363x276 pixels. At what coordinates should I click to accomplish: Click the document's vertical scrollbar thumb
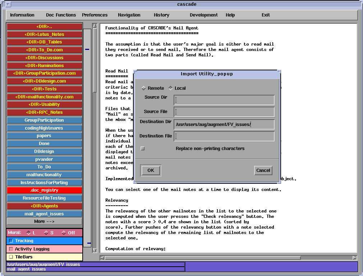pos(95,60)
